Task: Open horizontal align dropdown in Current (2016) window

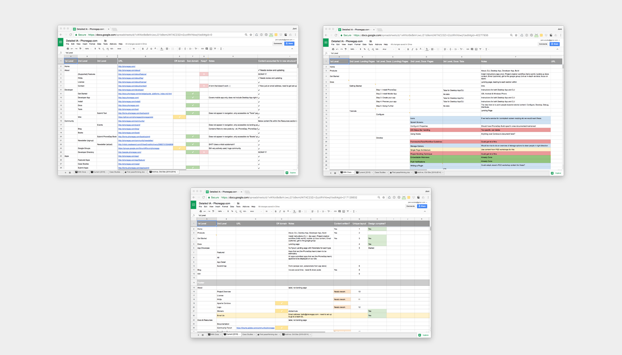Action: coord(313,211)
